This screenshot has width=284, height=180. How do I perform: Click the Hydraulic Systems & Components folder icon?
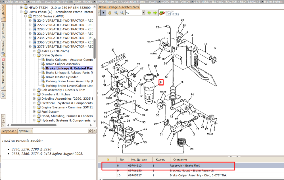pyautogui.click(x=39, y=120)
